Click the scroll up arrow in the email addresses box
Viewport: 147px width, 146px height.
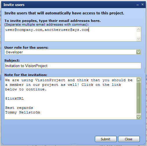coord(139,29)
